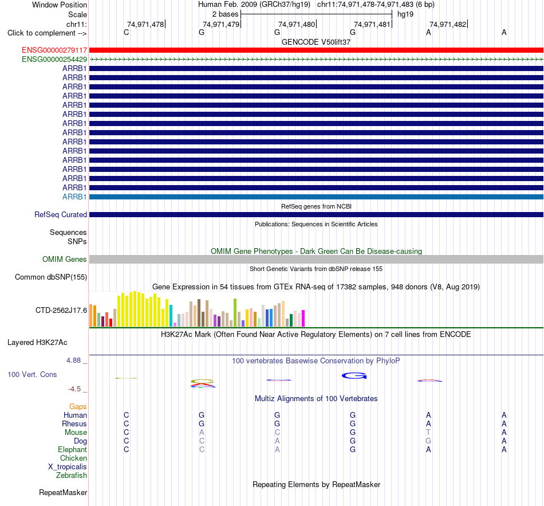Click the X_tropicalis alignment row label
Screen dimensions: 544x506
coord(68,467)
